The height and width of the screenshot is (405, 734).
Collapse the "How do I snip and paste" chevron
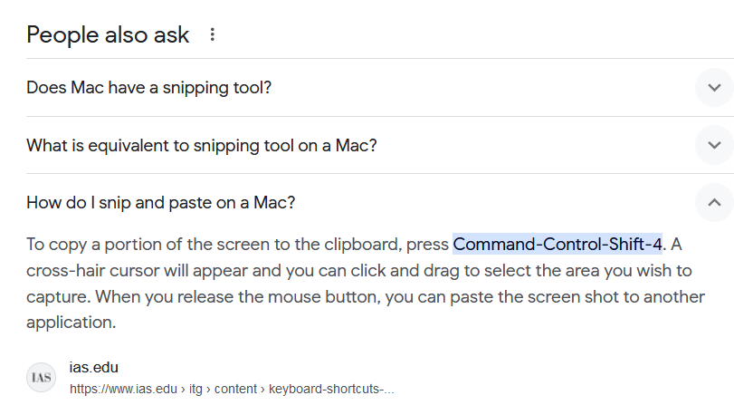coord(714,202)
